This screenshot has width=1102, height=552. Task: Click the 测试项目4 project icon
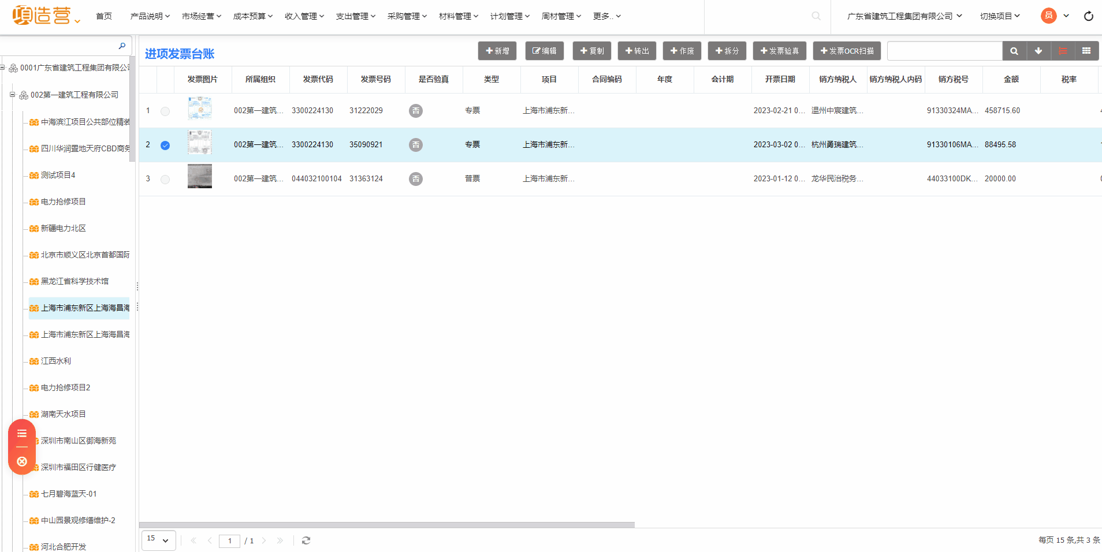[x=34, y=176]
